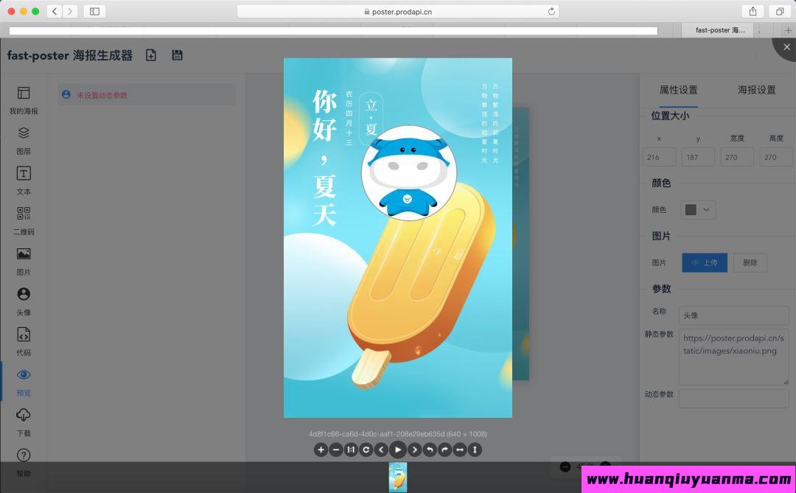Image resolution: width=796 pixels, height=493 pixels.
Task: Click the 动态参数 dynamic parameter field
Action: (734, 398)
